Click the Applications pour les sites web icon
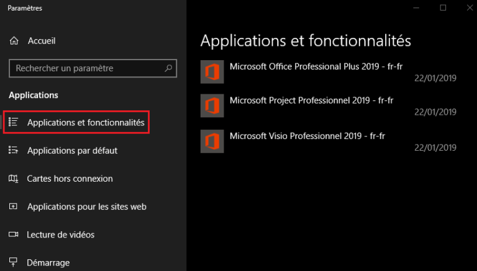 click(x=13, y=207)
